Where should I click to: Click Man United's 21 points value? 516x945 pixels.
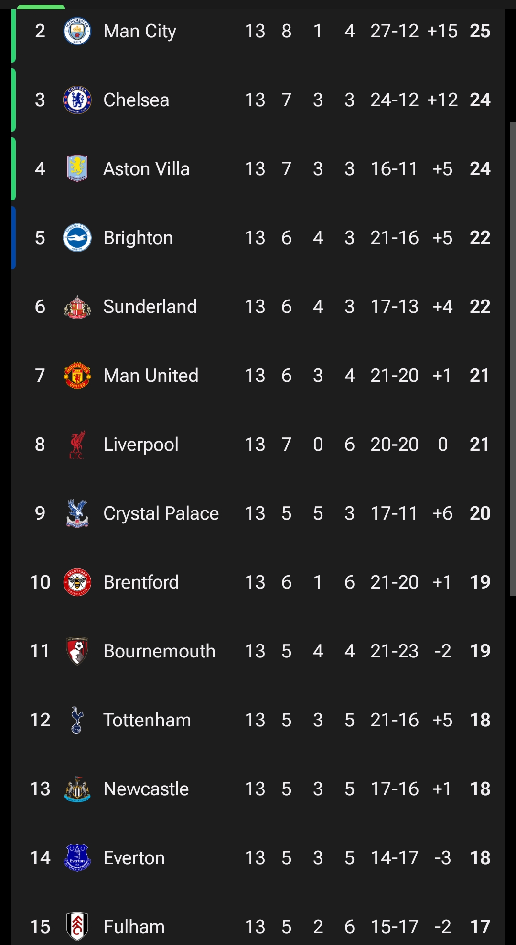[480, 376]
